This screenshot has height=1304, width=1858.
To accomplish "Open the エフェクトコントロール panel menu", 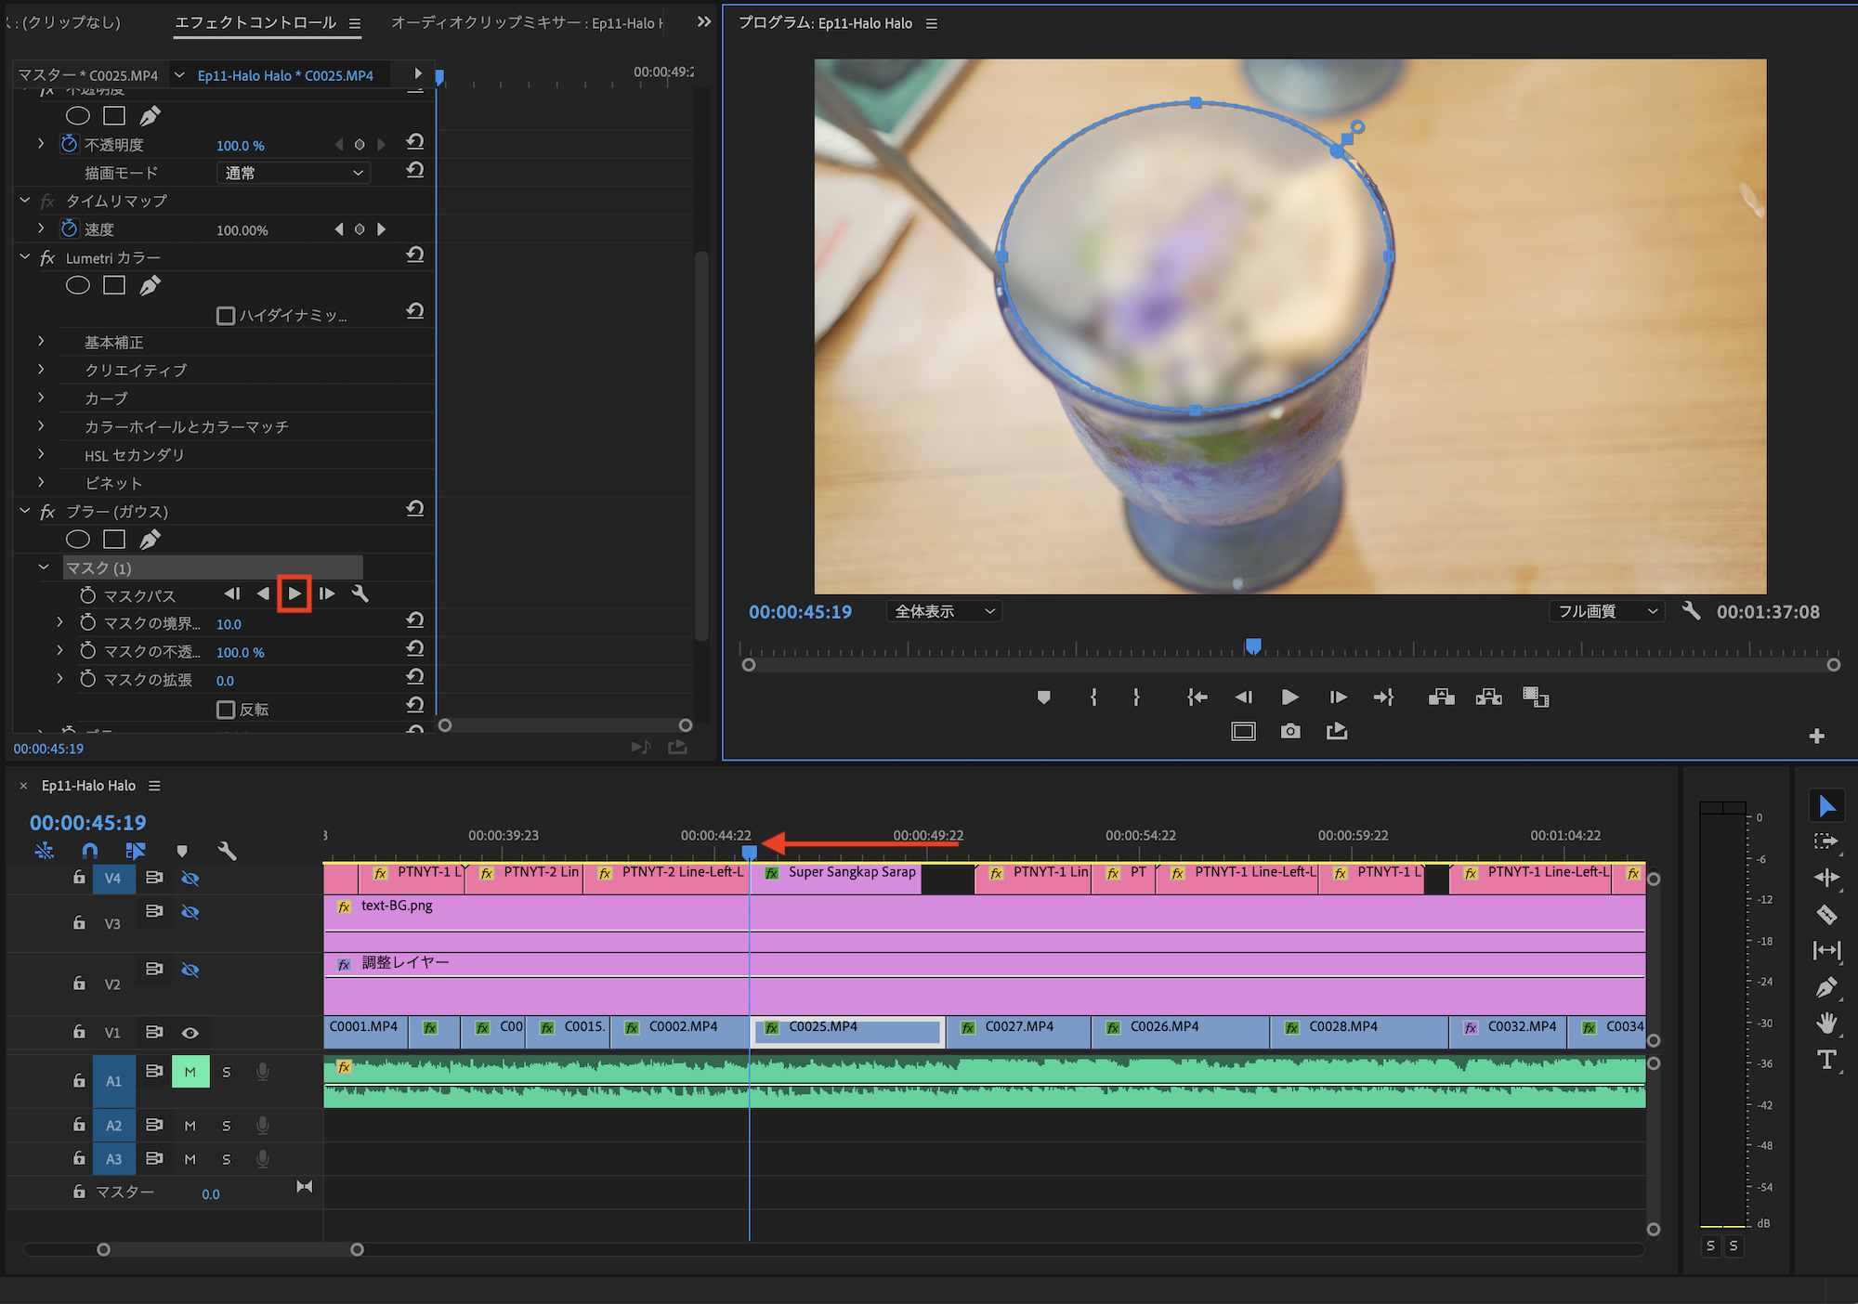I will (355, 23).
